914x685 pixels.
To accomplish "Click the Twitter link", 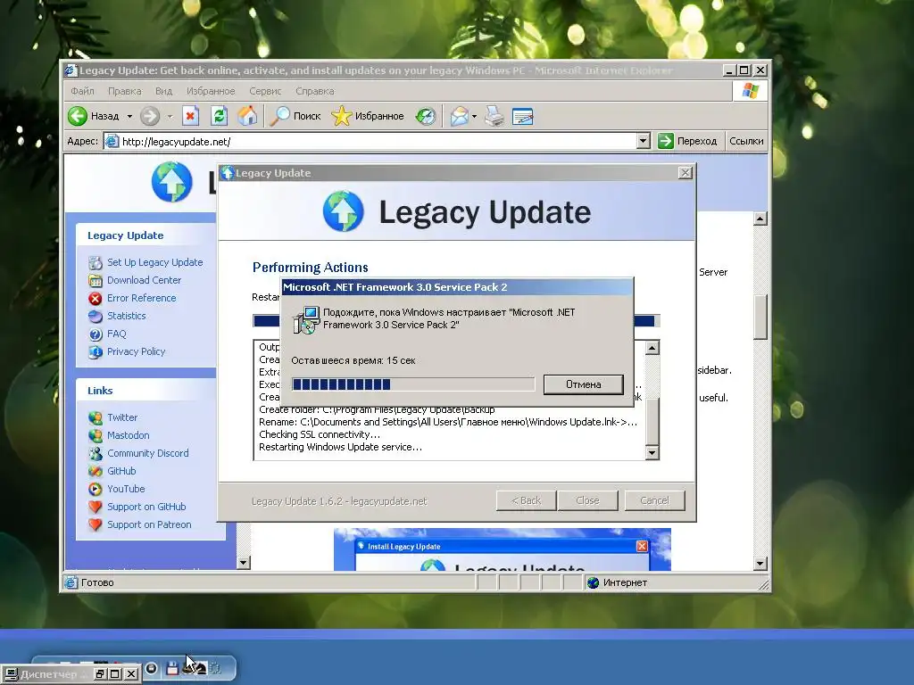I will click(122, 417).
